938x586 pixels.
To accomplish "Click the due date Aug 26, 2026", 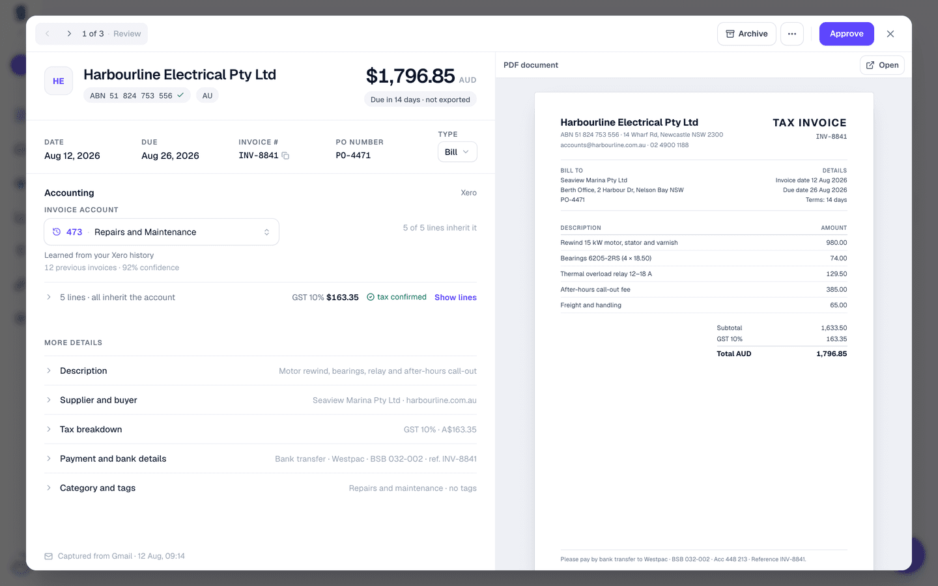I will [170, 156].
